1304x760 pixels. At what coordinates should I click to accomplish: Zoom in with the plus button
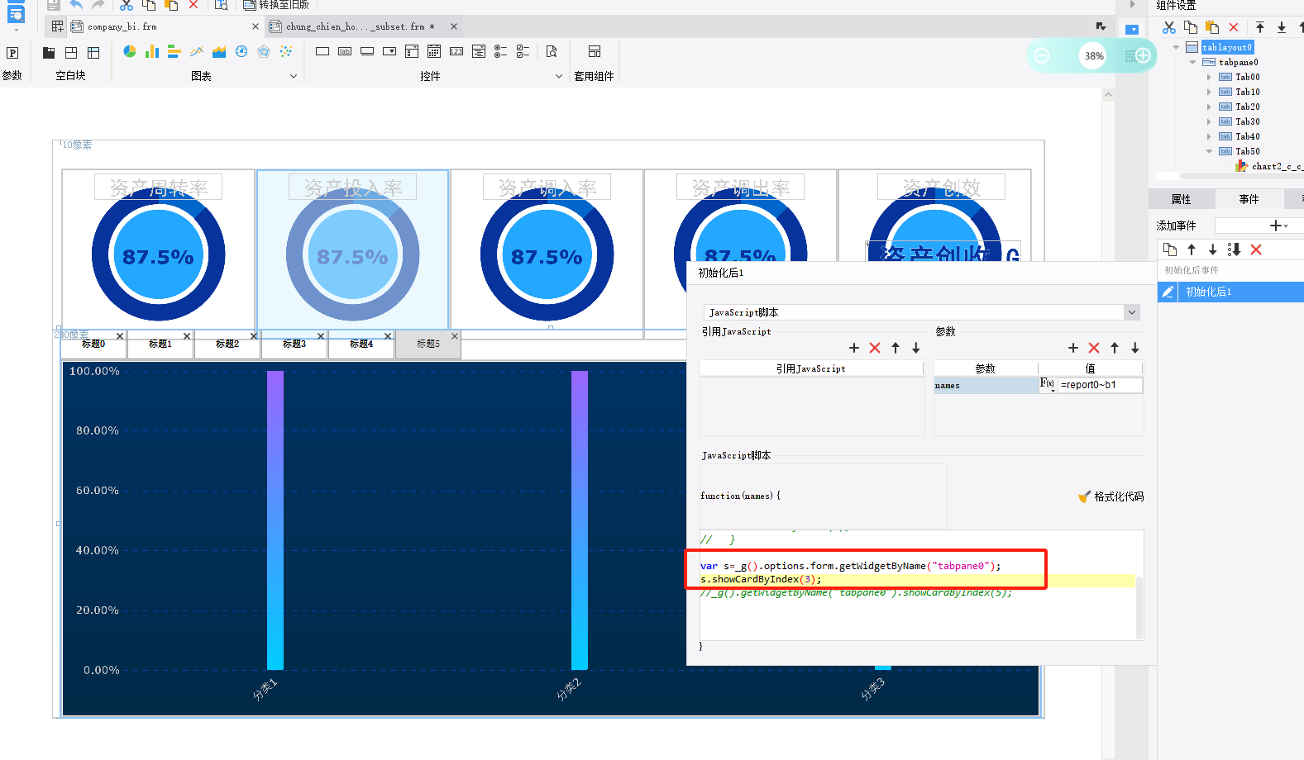1143,55
